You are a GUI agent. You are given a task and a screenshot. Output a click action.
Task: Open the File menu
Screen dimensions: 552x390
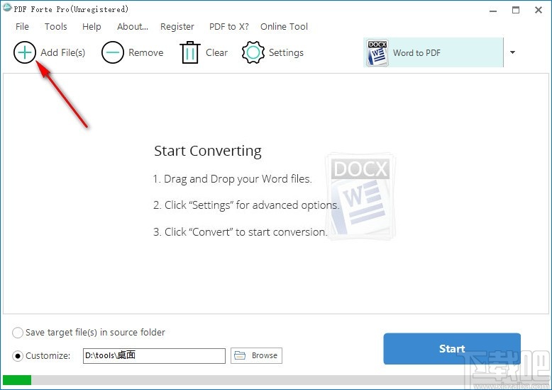click(x=22, y=27)
